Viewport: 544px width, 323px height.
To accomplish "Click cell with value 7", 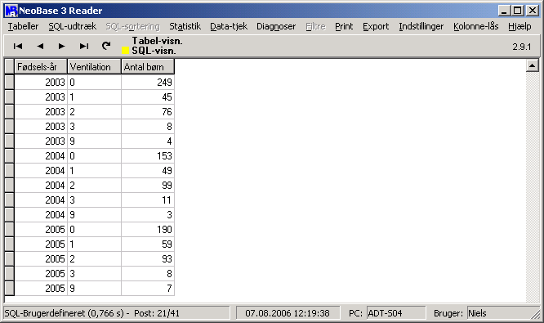I will [148, 289].
